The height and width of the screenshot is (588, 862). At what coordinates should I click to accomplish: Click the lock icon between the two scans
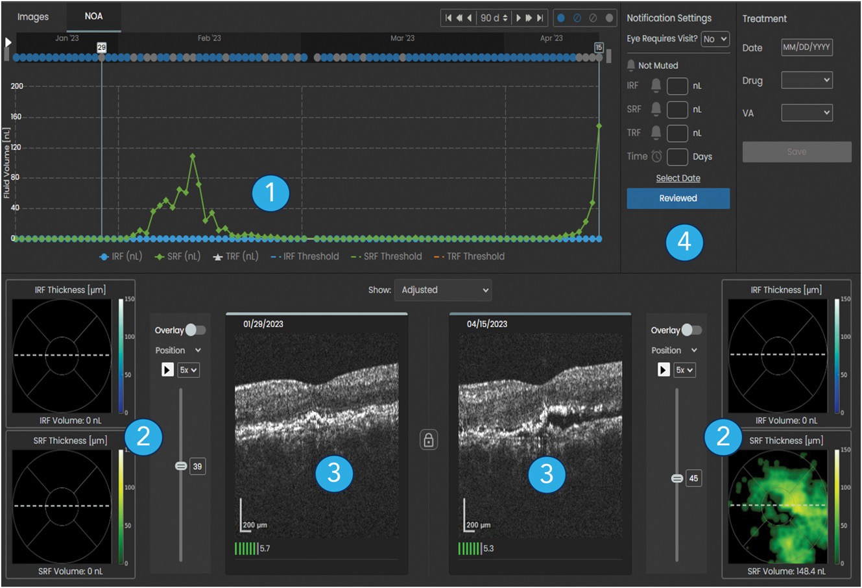[x=428, y=440]
